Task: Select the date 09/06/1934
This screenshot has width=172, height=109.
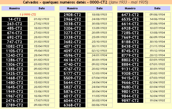Action: (x=158, y=15)
